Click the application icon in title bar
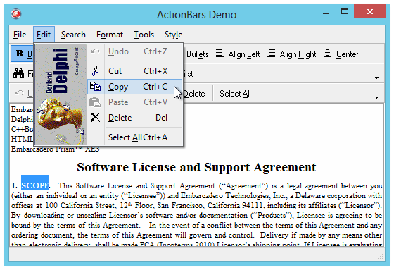This screenshot has height=270, width=394. (15, 14)
